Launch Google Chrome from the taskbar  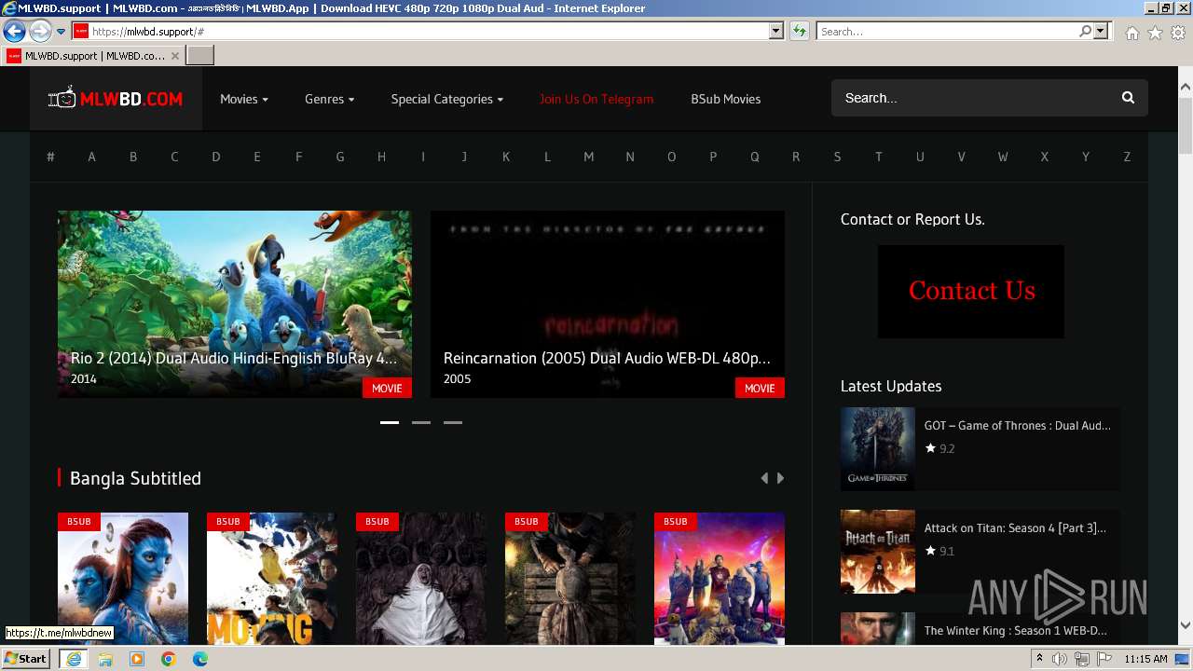click(x=169, y=659)
